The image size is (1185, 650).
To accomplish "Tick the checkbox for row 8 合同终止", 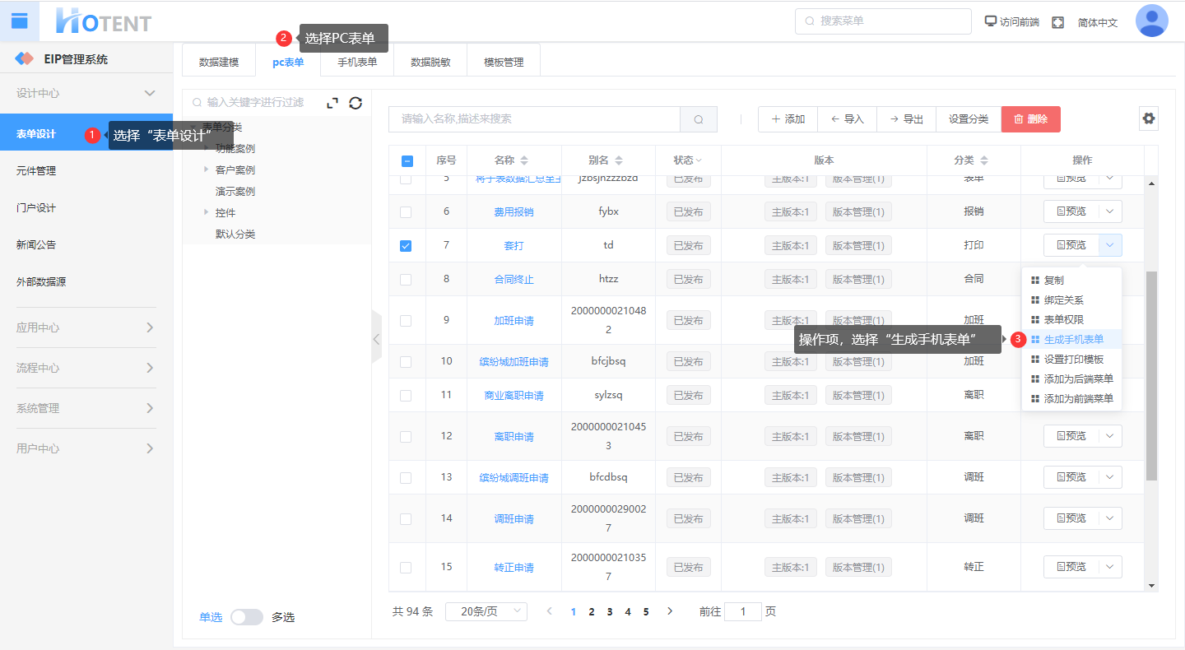I will 406,279.
